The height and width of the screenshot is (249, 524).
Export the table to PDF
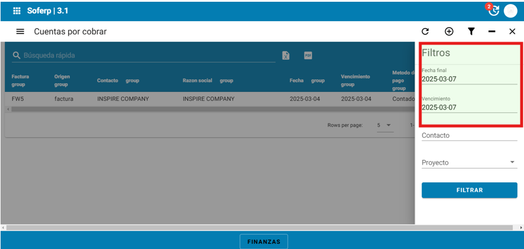click(308, 56)
